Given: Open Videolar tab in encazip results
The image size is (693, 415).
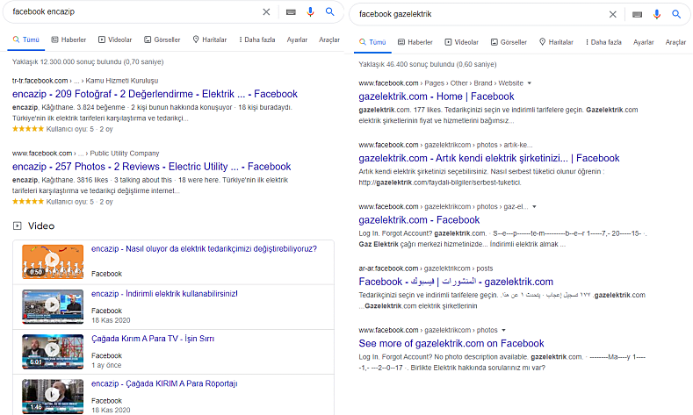Looking at the screenshot, I should (x=115, y=39).
